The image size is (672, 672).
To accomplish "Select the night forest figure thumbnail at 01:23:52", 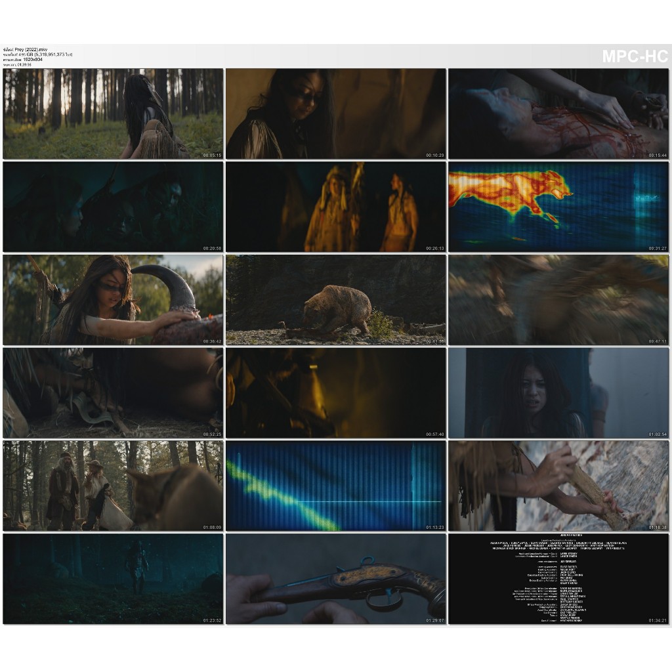I will tap(113, 579).
